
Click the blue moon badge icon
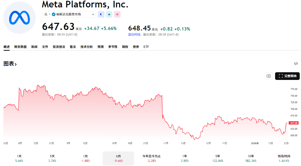tap(101, 14)
